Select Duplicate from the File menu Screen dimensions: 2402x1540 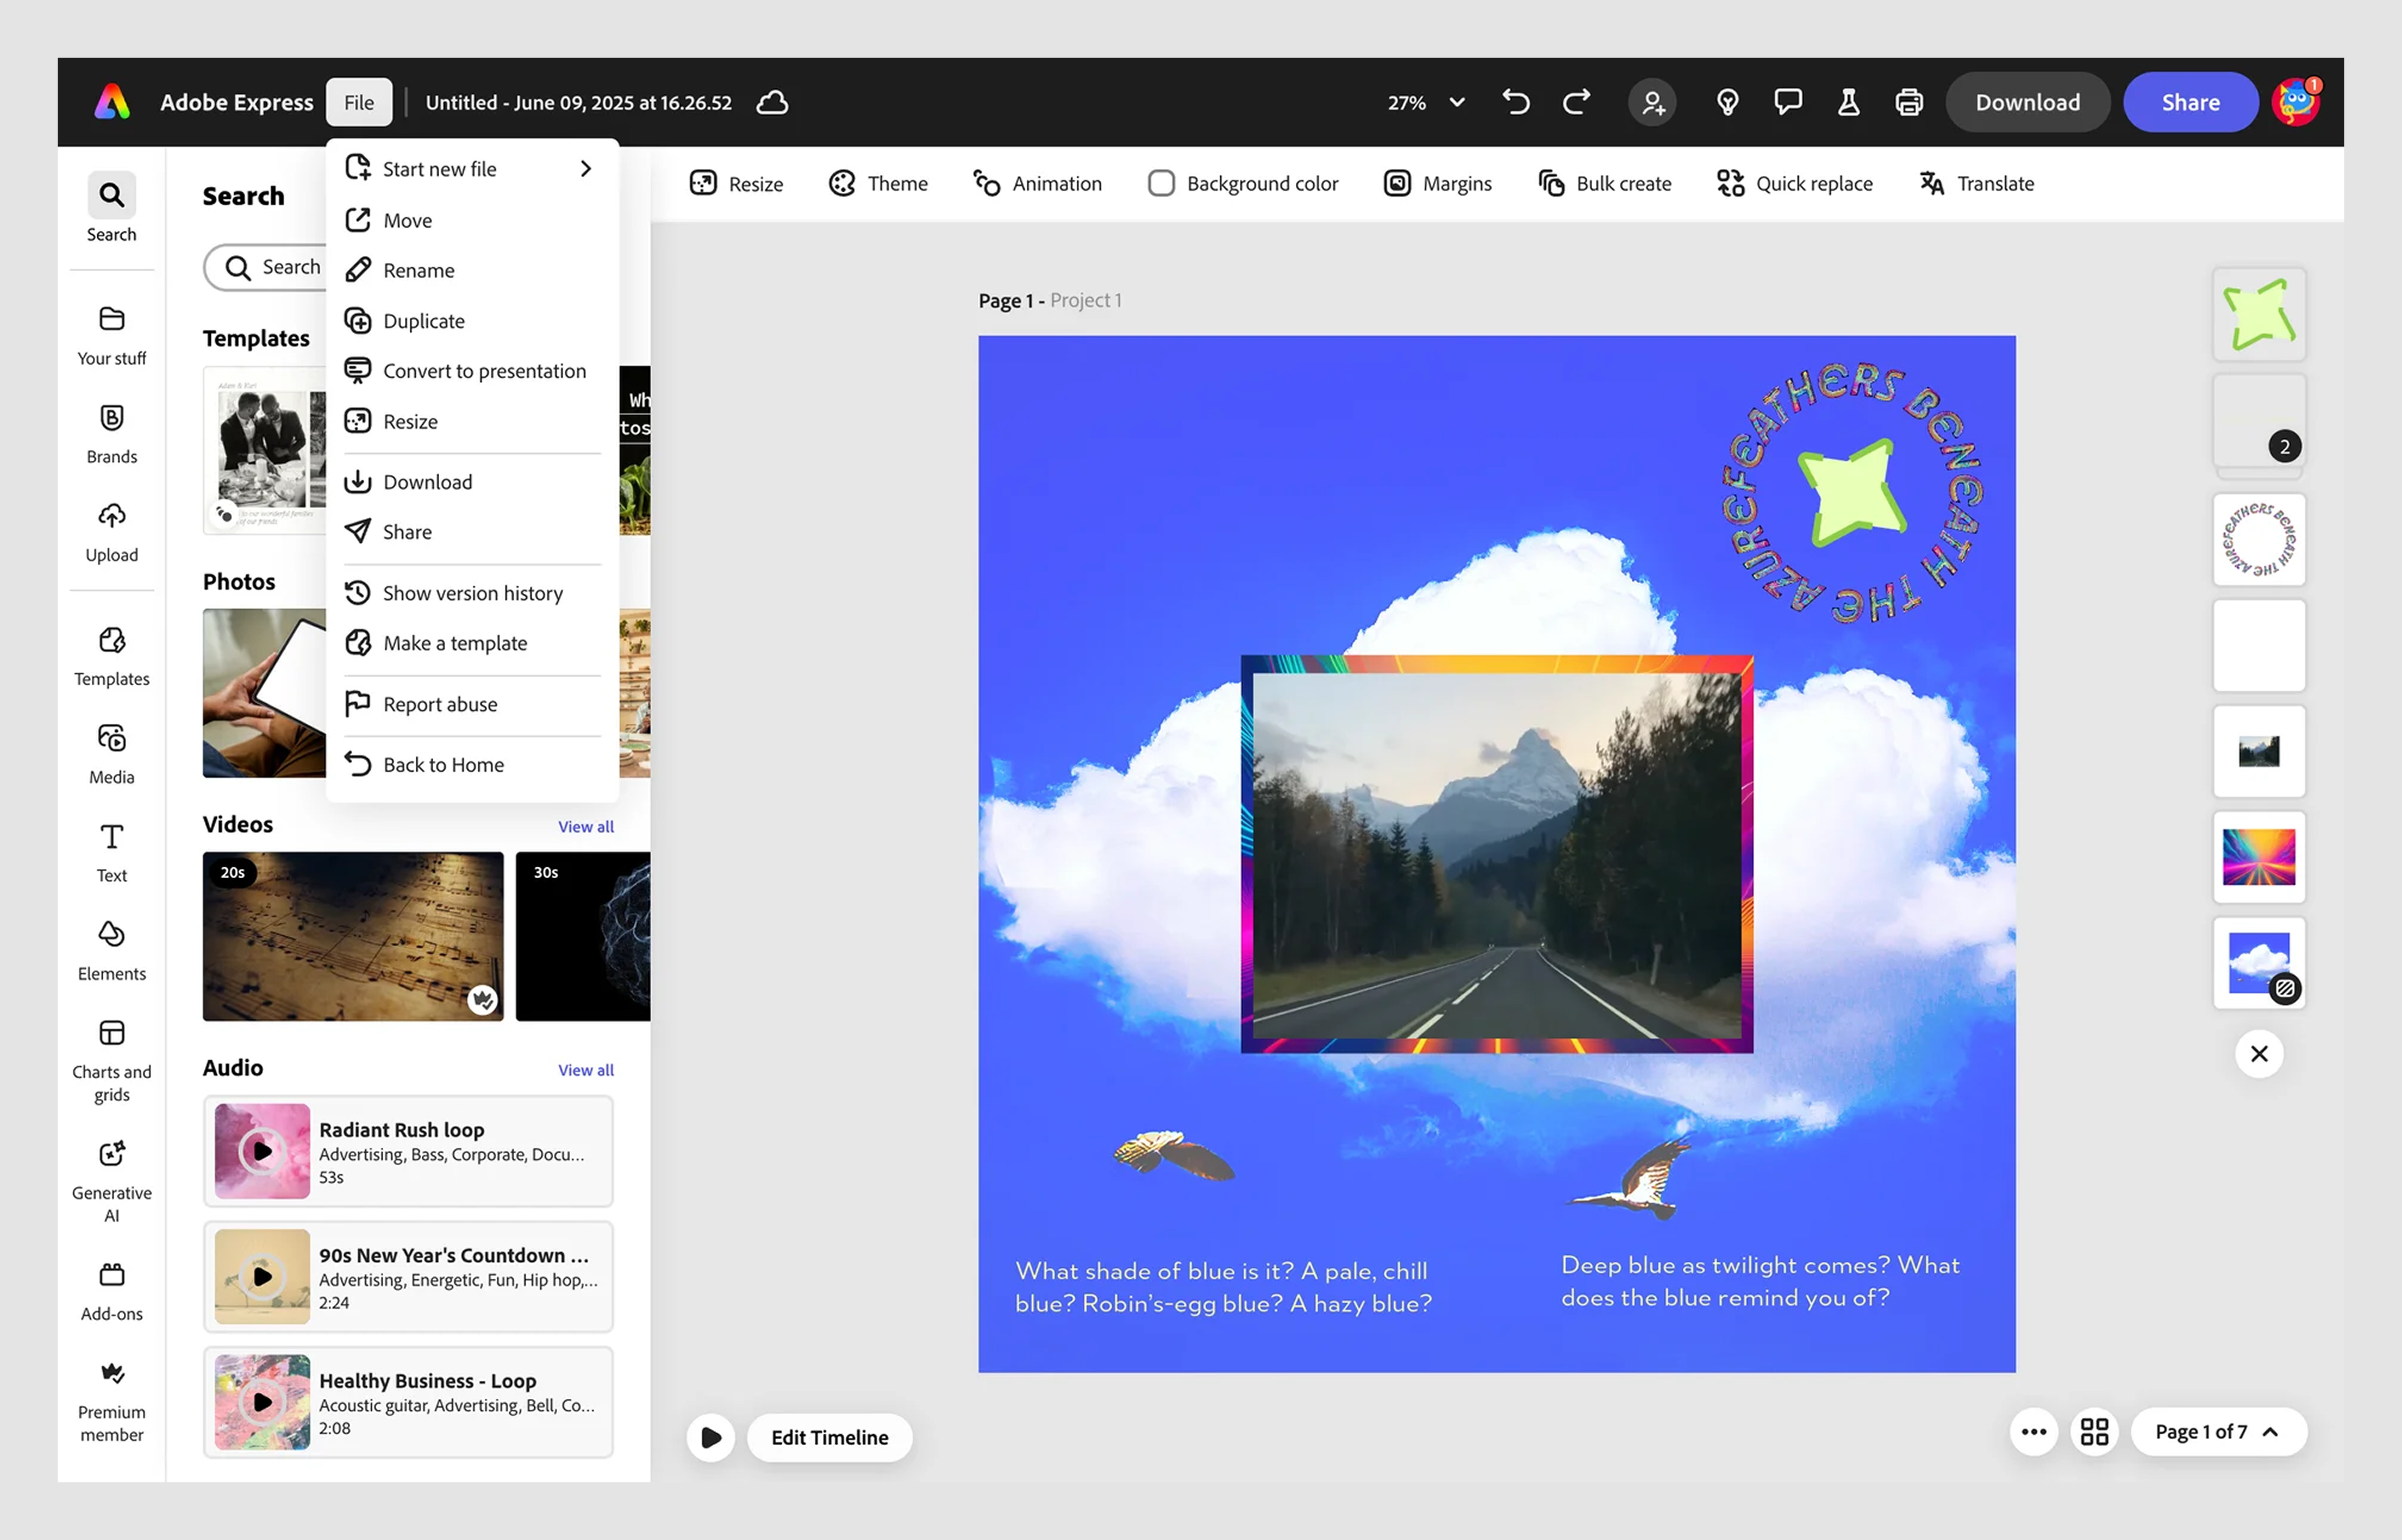point(472,321)
